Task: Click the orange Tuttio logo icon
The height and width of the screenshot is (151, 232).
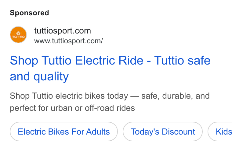Action: [x=18, y=35]
